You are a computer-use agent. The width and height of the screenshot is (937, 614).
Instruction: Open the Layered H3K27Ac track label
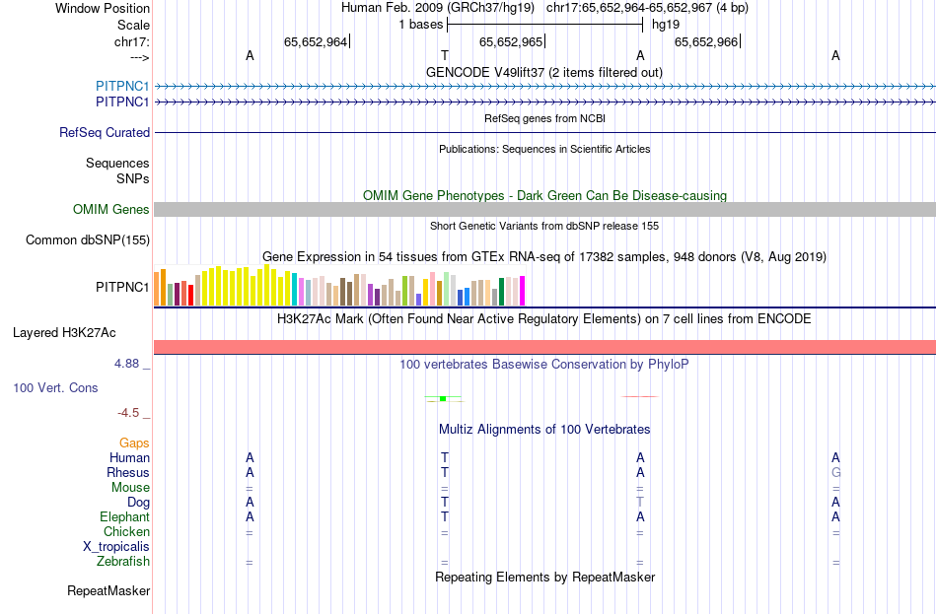coord(64,333)
